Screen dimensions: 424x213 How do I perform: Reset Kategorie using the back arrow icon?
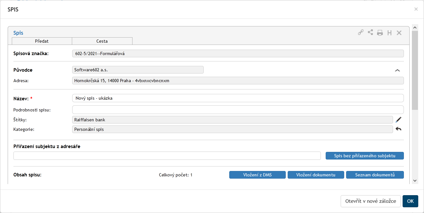pyautogui.click(x=398, y=129)
